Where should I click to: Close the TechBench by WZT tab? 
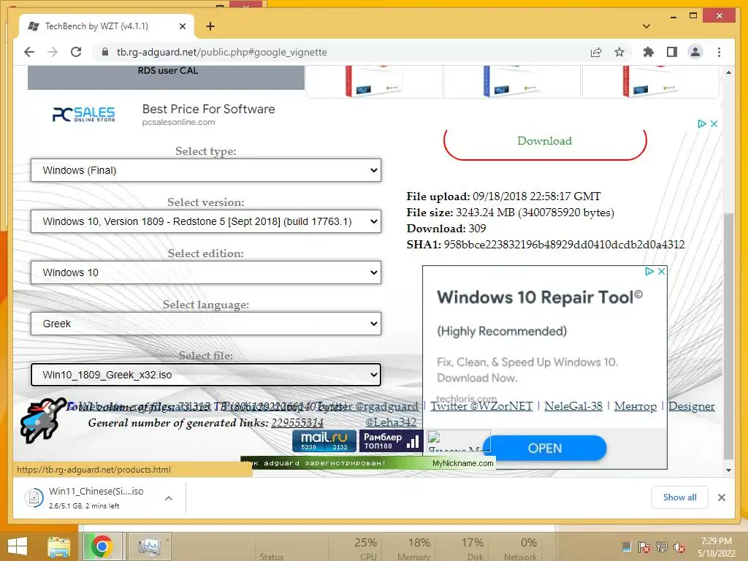coord(182,26)
